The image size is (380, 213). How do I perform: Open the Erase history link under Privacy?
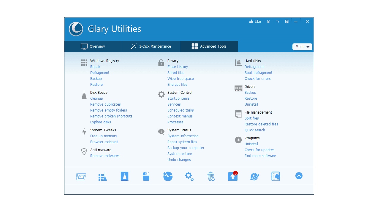pyautogui.click(x=178, y=67)
